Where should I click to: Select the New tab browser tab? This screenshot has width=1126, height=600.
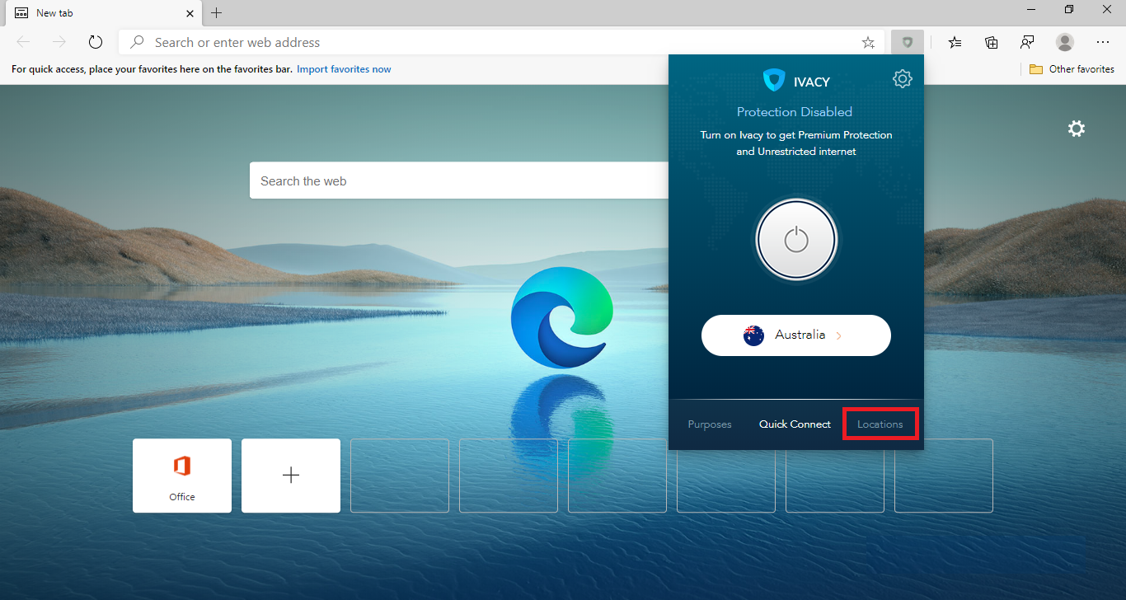105,13
